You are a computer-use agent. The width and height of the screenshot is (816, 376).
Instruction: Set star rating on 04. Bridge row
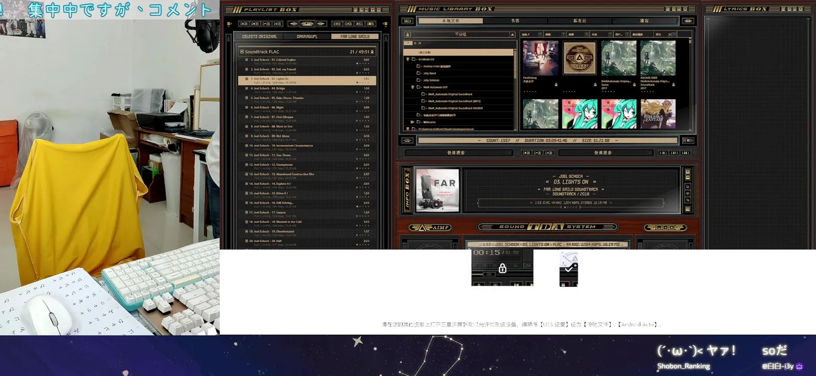363,92
